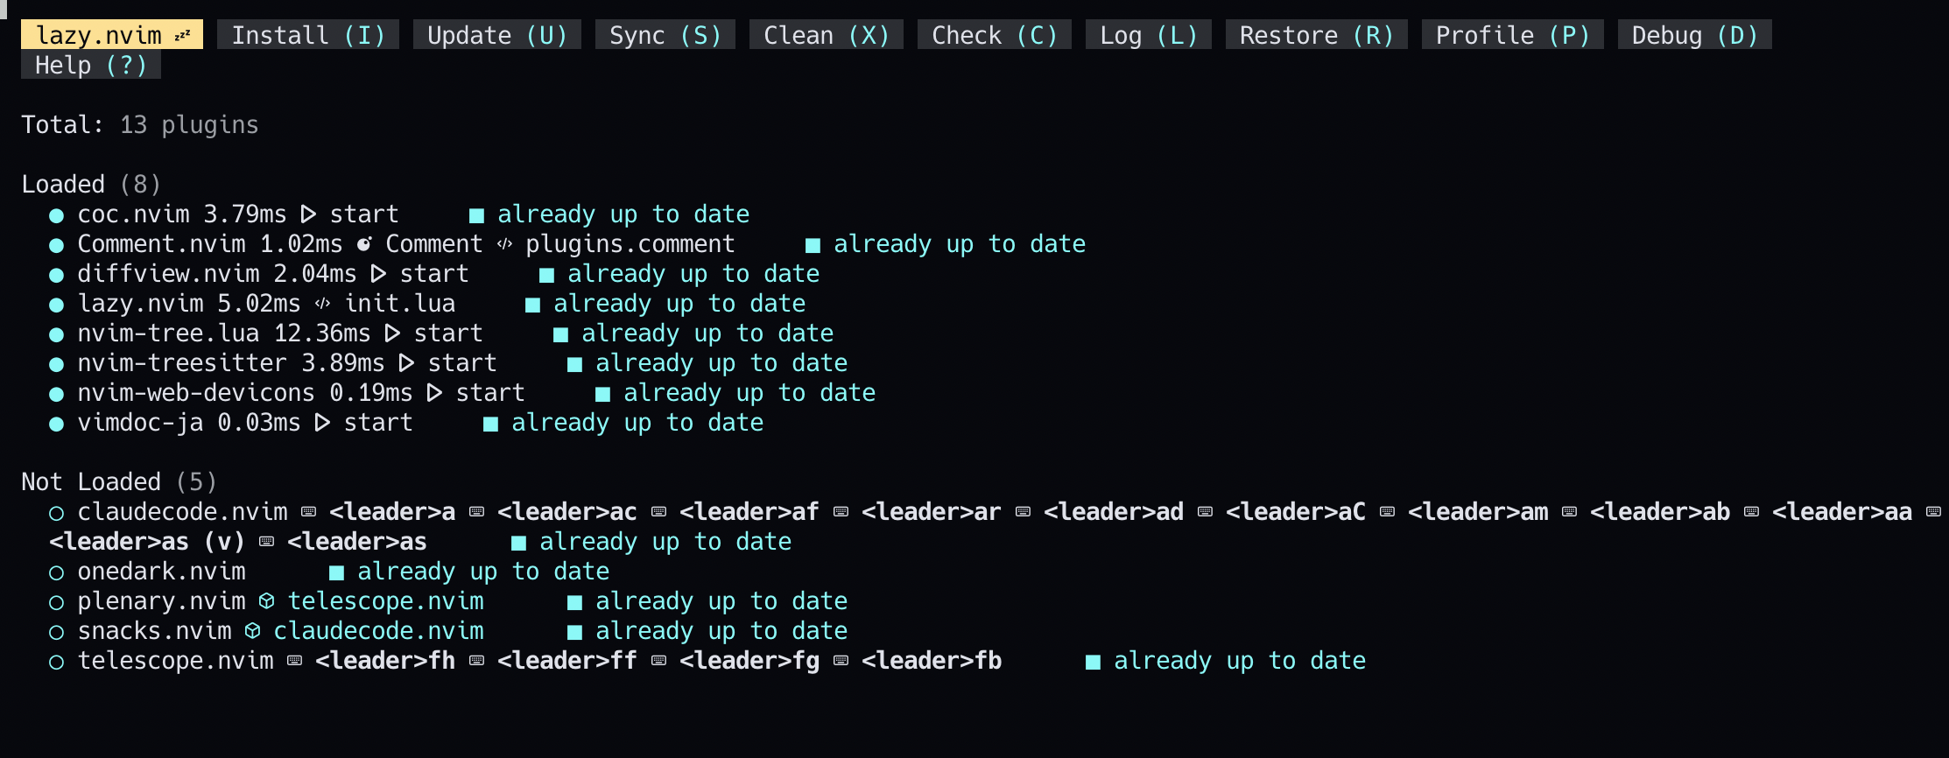Open Help (?) in the header

[90, 65]
